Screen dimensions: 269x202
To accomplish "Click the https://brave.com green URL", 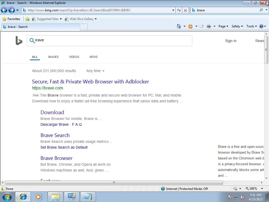I will (x=48, y=88).
